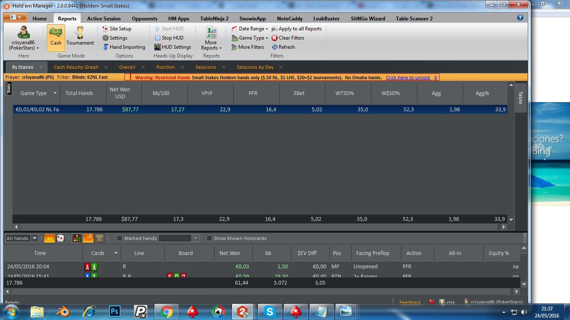Click the trophy icon in hands toolbar
Viewport: 570px width, 320px height.
pos(99,238)
